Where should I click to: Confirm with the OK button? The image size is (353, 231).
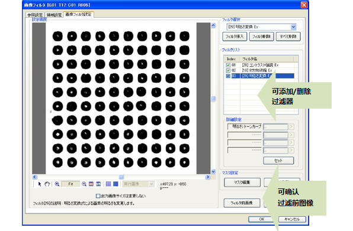click(262, 219)
